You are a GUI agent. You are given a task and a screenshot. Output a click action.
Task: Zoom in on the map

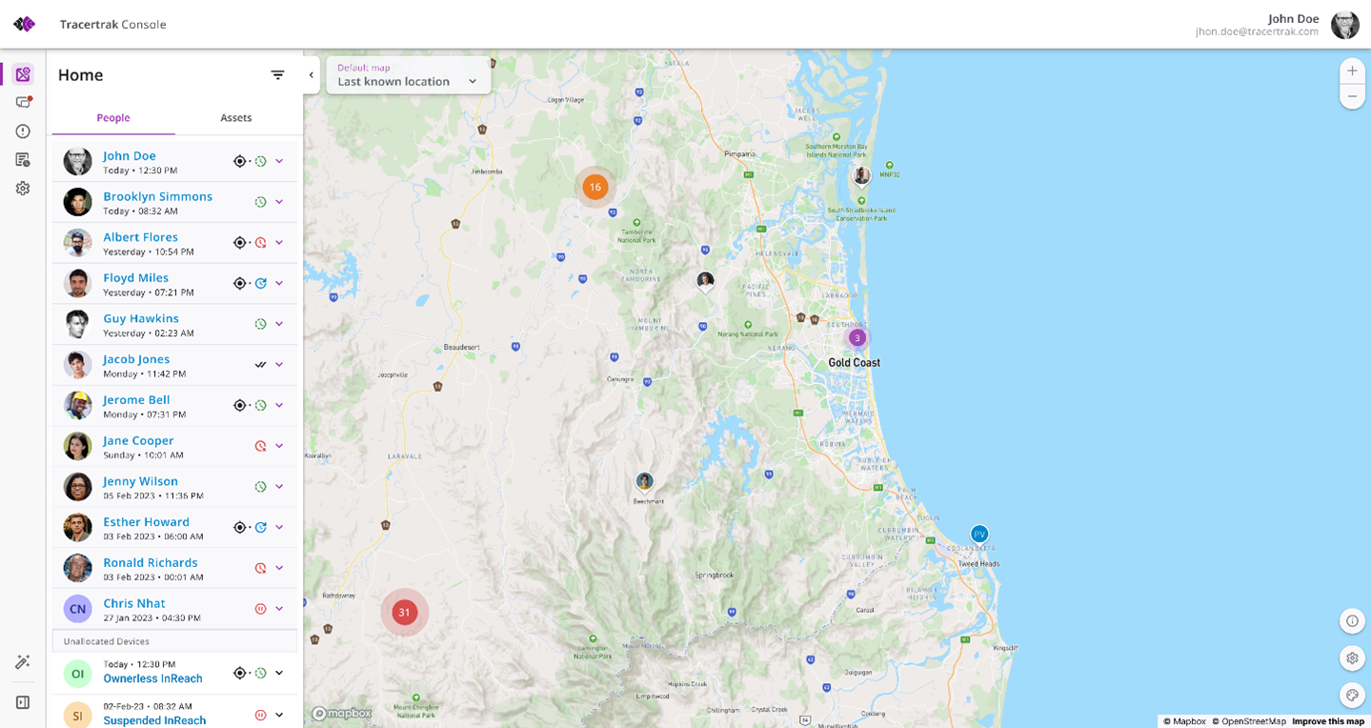[x=1352, y=71]
